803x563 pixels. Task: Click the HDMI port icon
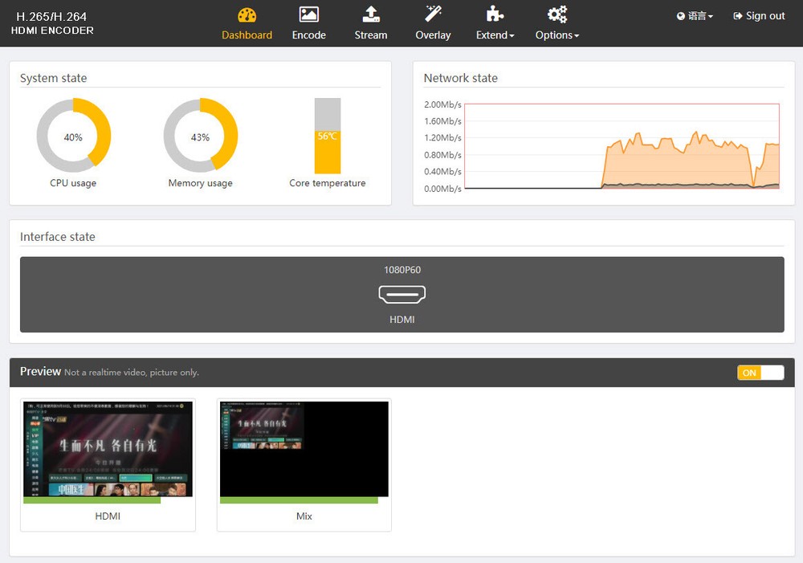[402, 295]
